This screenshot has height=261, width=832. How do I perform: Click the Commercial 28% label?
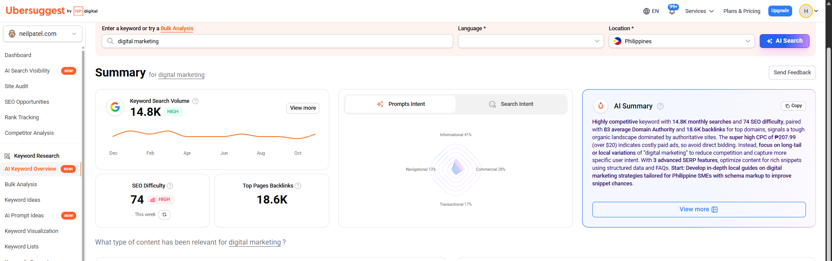point(491,169)
